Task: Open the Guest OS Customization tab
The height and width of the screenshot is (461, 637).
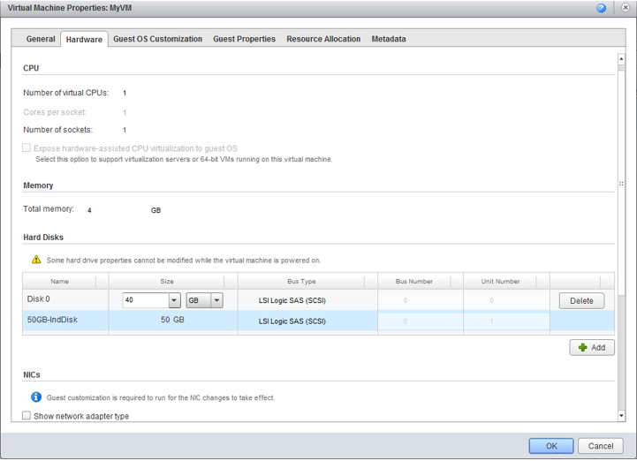Action: click(157, 39)
